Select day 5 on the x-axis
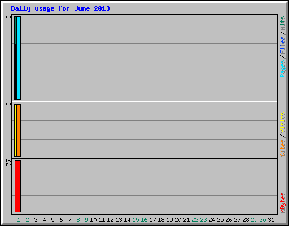 click(x=52, y=220)
